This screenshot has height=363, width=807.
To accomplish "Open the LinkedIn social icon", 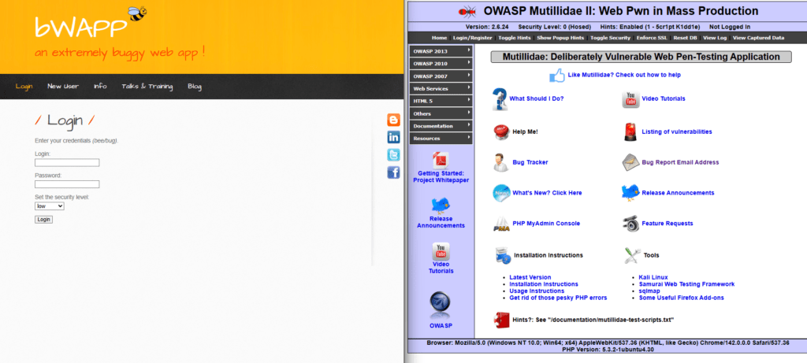I will click(x=393, y=137).
